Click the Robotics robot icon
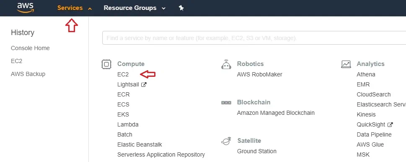 [x=226, y=64]
